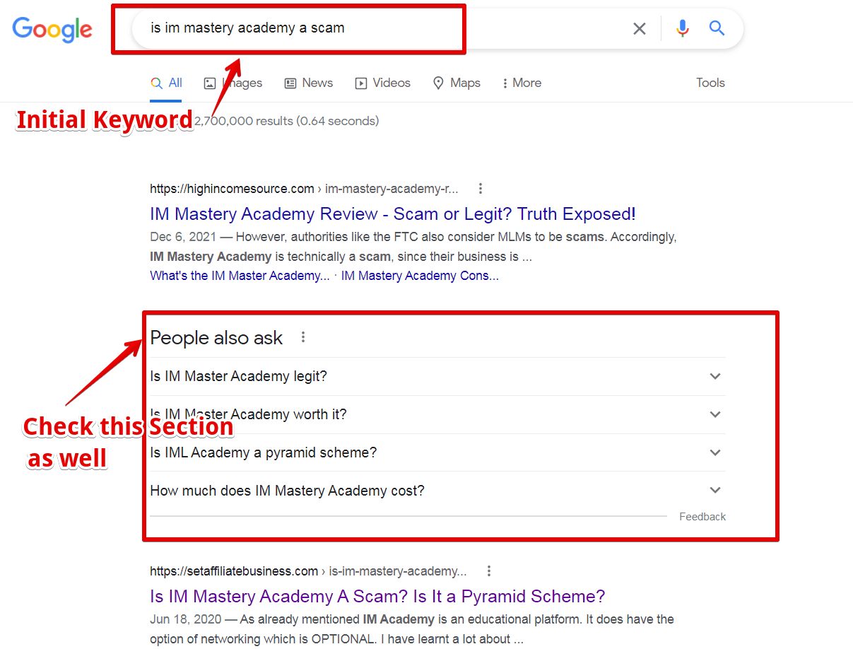Click the highincomesource.com URL breadcrumb
This screenshot has height=649, width=853.
304,189
